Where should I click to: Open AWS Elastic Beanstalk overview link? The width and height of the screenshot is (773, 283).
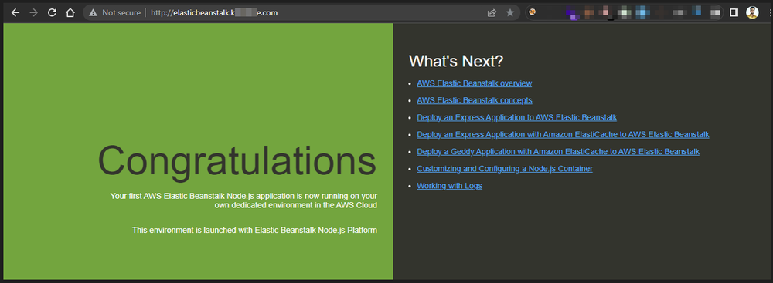pyautogui.click(x=475, y=83)
